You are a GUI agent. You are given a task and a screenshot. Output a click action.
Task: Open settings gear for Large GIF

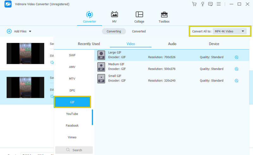point(236,57)
